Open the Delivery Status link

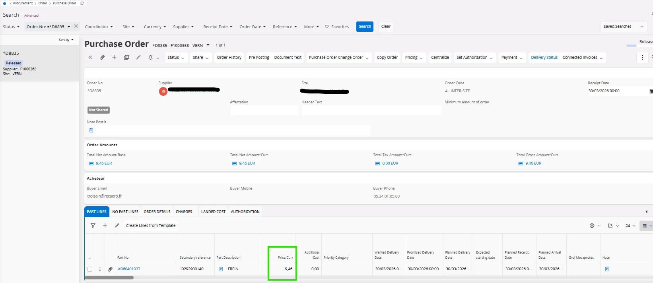544,58
